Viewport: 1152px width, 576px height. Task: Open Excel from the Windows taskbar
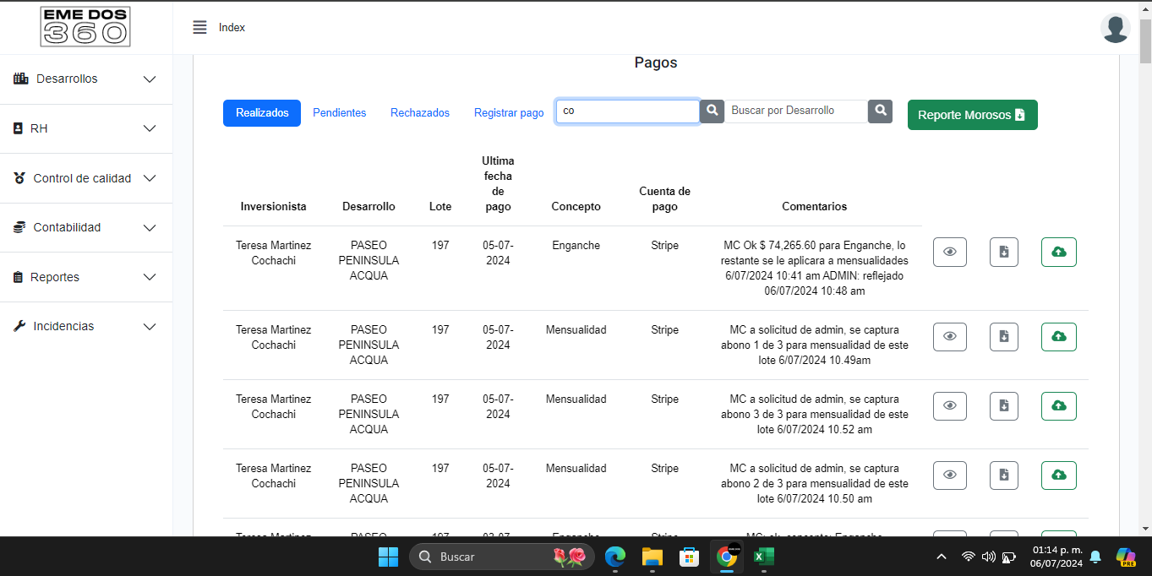(x=764, y=557)
